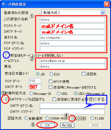Check the 巡回先 checkbox
This screenshot has height=130, width=111.
(x=83, y=74)
